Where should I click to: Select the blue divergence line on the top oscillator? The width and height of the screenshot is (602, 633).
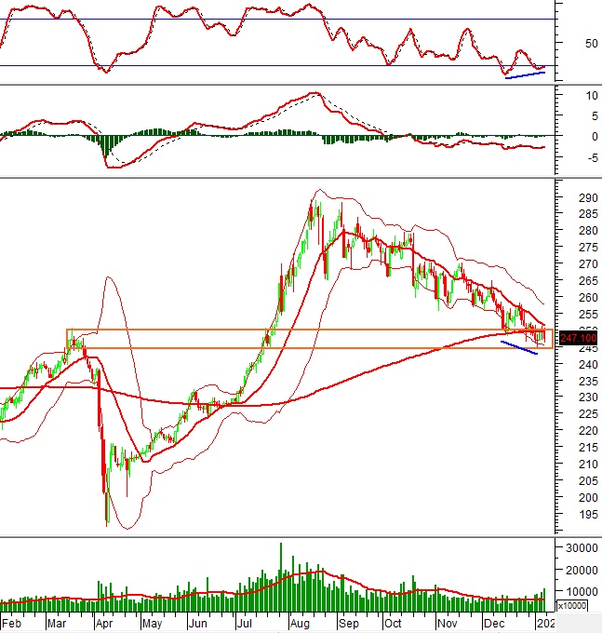coord(525,74)
